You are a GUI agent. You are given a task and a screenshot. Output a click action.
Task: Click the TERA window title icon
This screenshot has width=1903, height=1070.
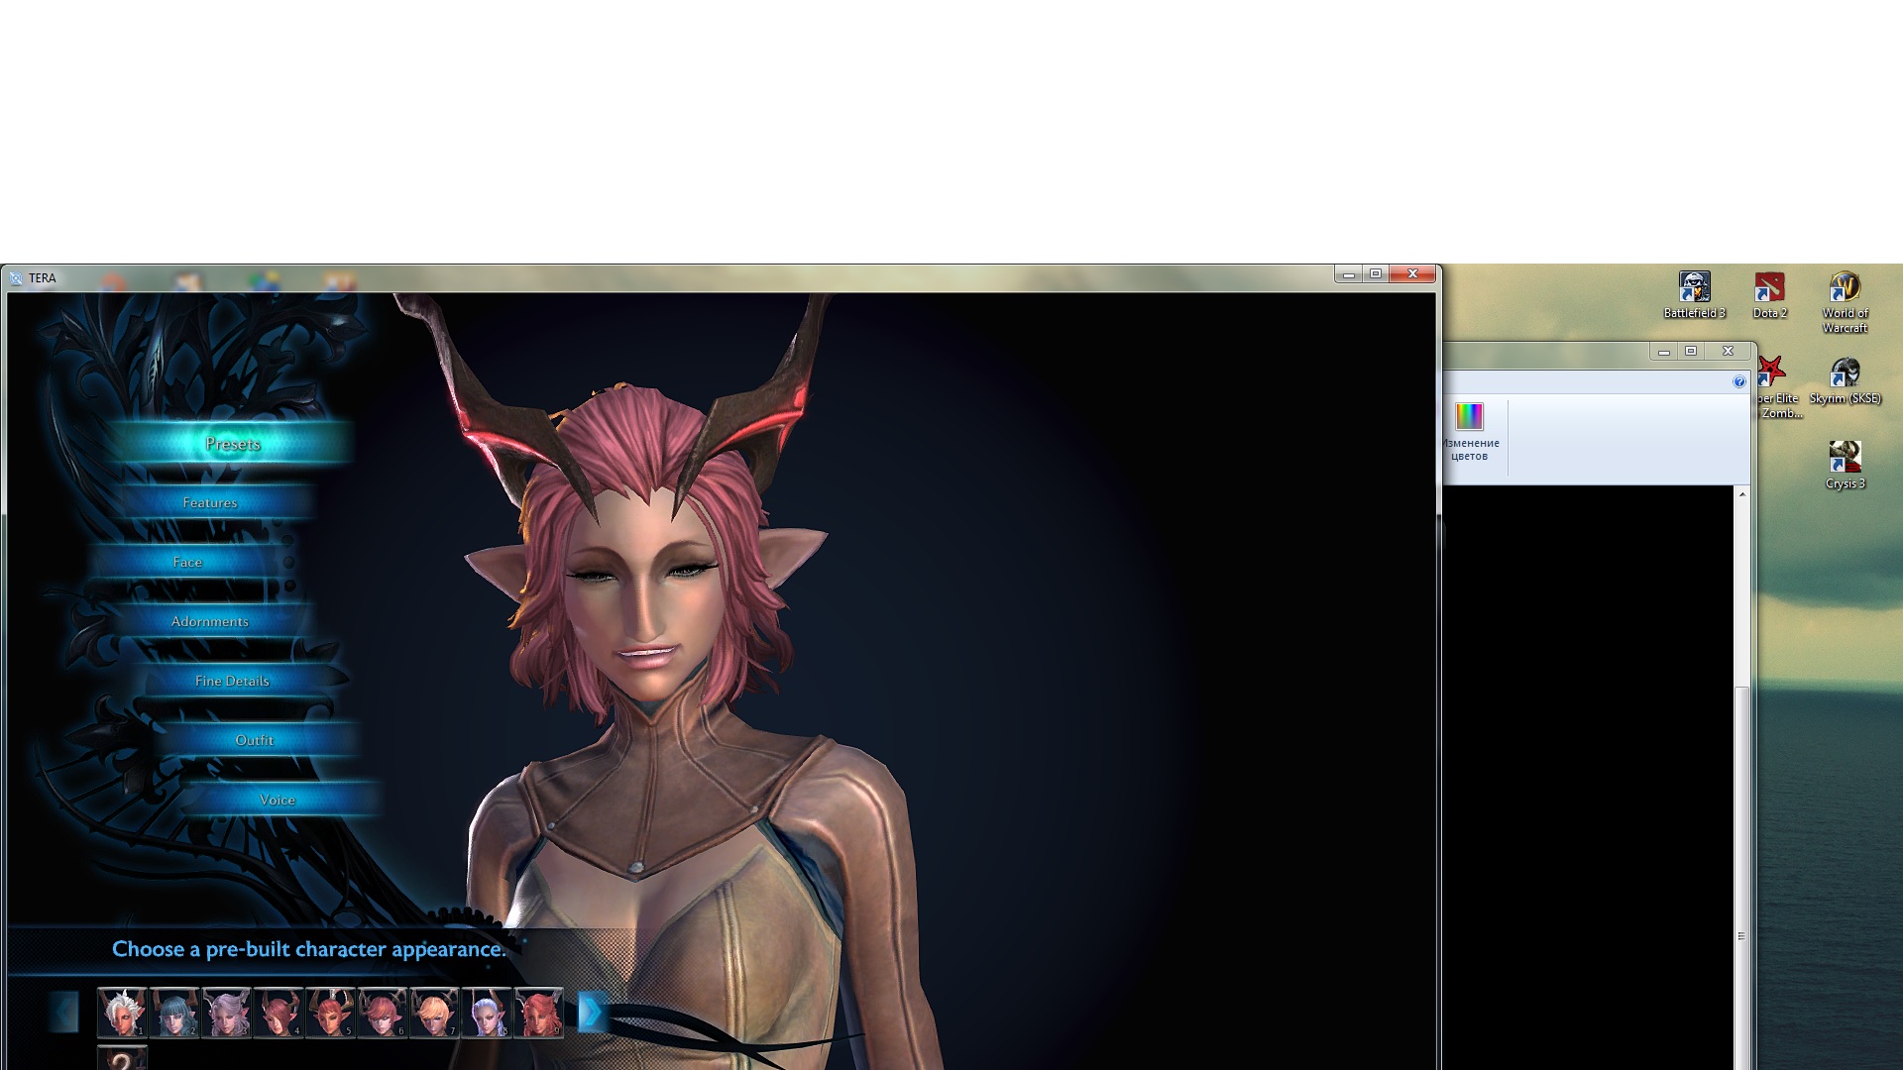point(17,277)
